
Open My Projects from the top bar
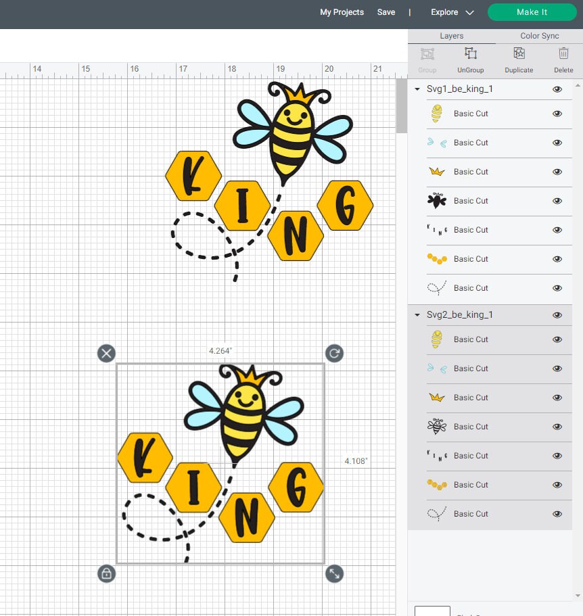tap(342, 12)
